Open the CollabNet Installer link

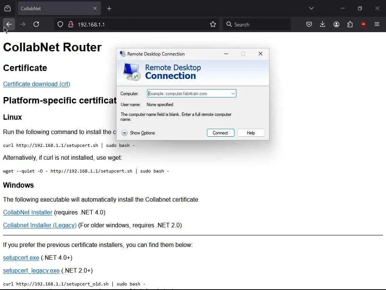coord(28,212)
